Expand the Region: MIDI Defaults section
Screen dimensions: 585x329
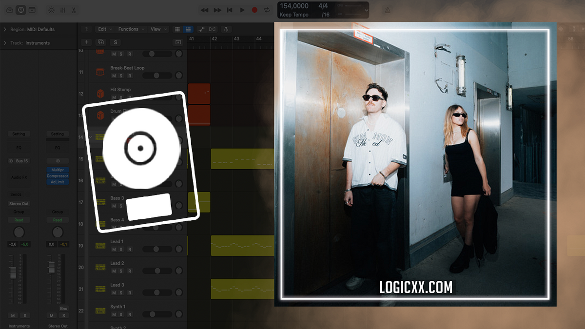click(6, 29)
